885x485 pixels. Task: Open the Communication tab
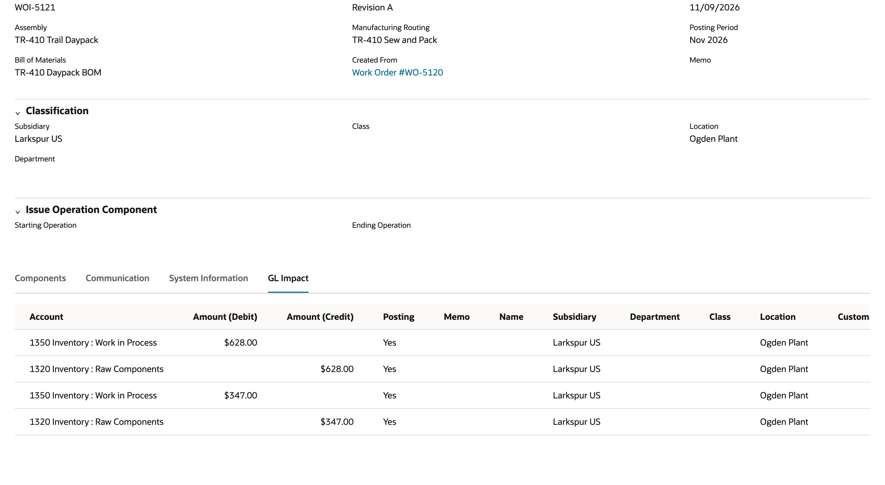tap(117, 278)
